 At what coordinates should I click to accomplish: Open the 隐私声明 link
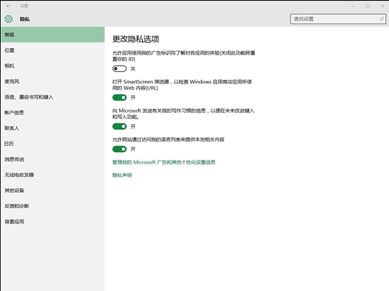click(x=122, y=175)
